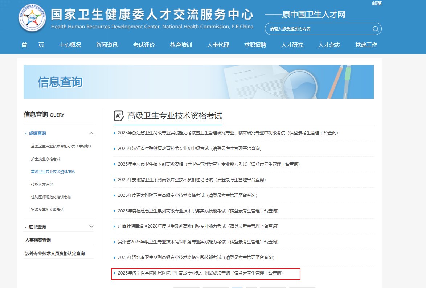Viewport: 426px width, 288px height.
Task: Open 求职招聘 navigation item
Action: point(255,45)
